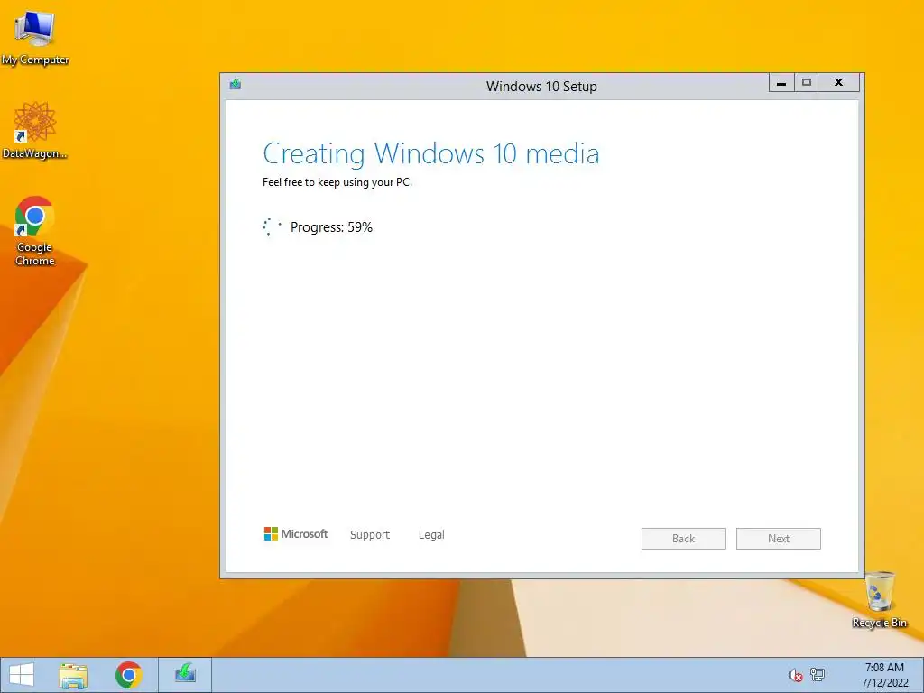Click the 'Creating Windows 10 media' heading
This screenshot has width=924, height=693.
click(430, 153)
